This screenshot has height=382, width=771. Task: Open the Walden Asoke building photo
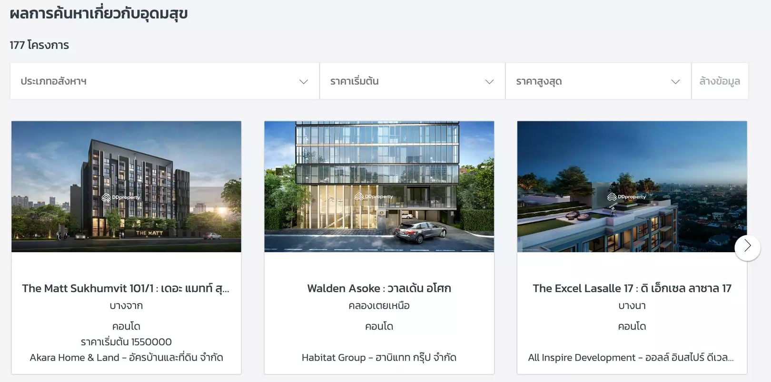coord(379,186)
